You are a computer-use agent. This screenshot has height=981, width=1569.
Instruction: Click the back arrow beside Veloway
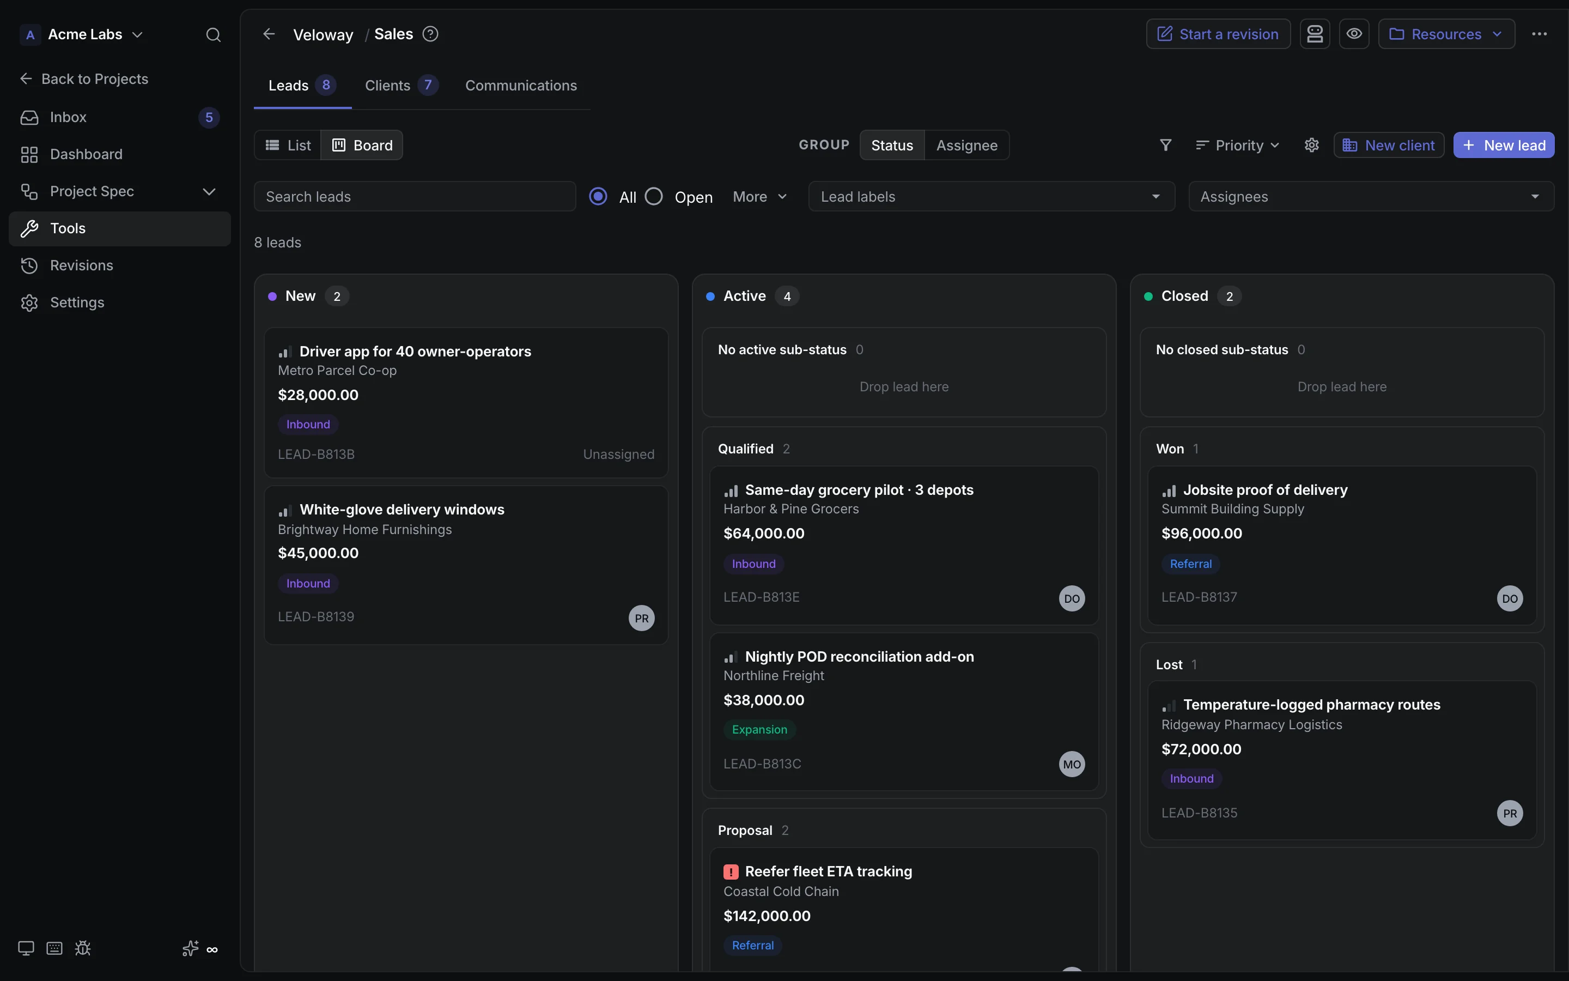tap(269, 34)
